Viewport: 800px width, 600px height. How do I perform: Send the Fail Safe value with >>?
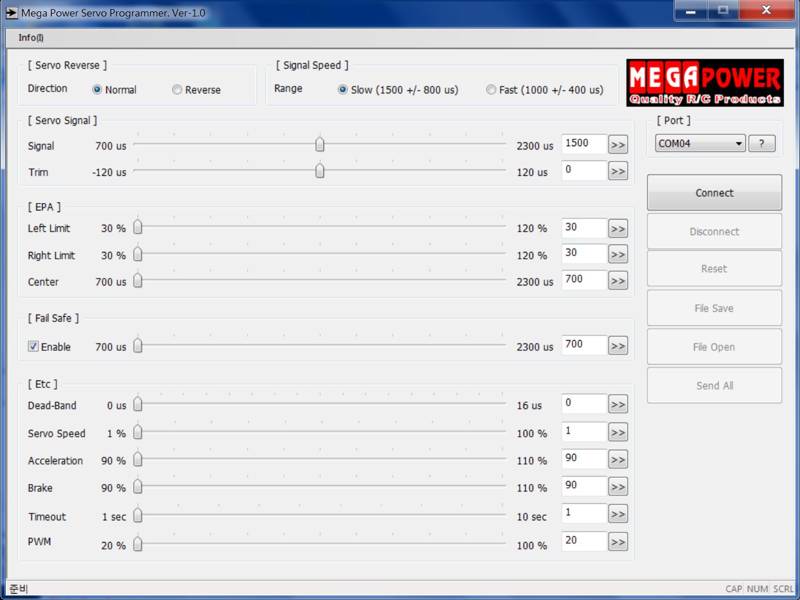pyautogui.click(x=617, y=346)
